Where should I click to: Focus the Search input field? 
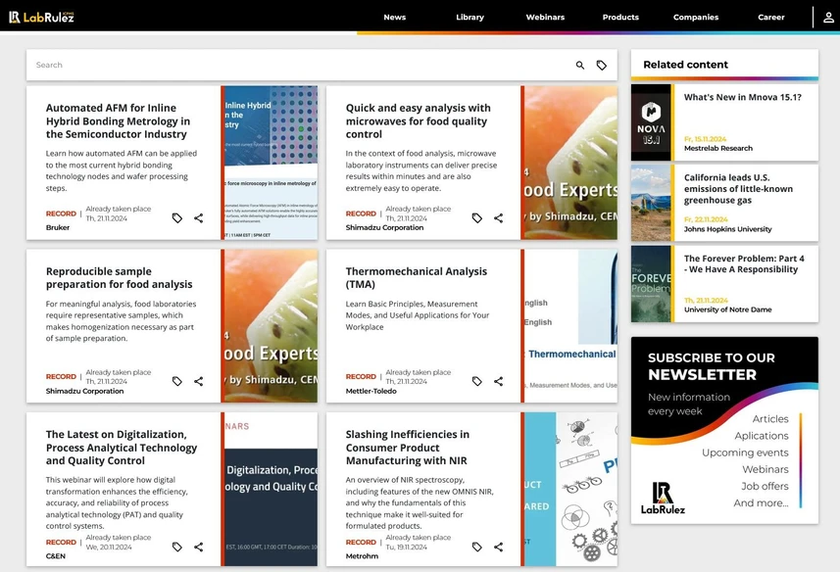click(x=300, y=66)
